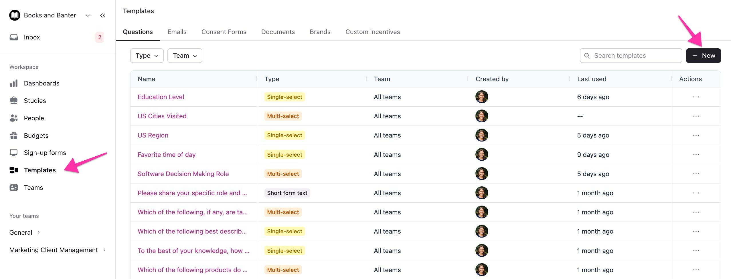The image size is (731, 279).
Task: Open actions menu for Education Level row
Action: [x=696, y=97]
